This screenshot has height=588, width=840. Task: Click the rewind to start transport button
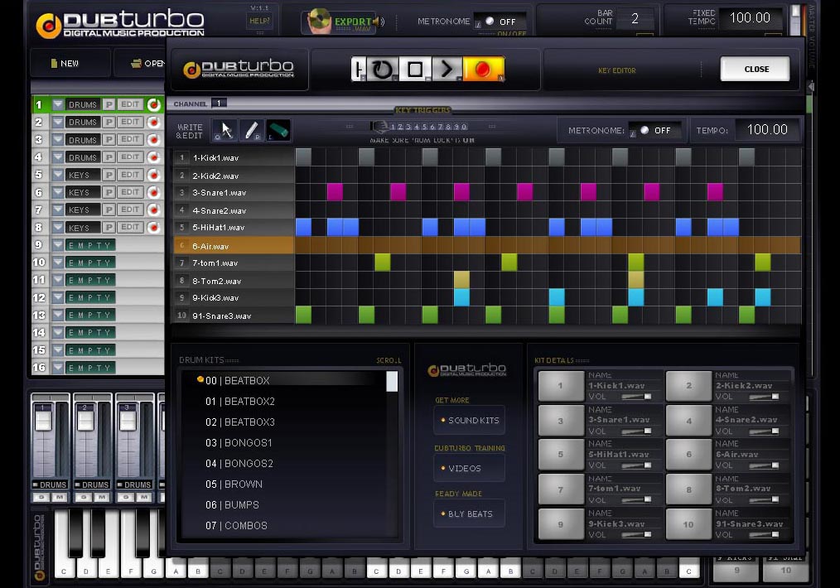[359, 69]
